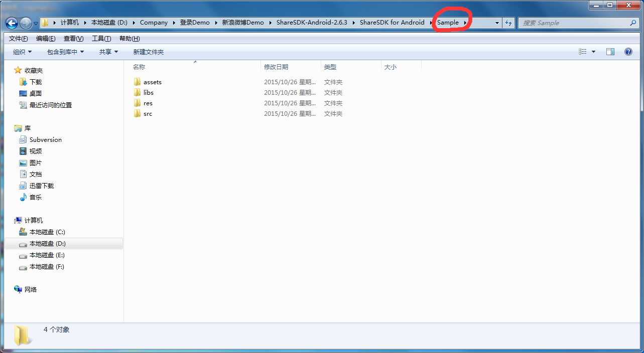Open the Subversion library

41,139
